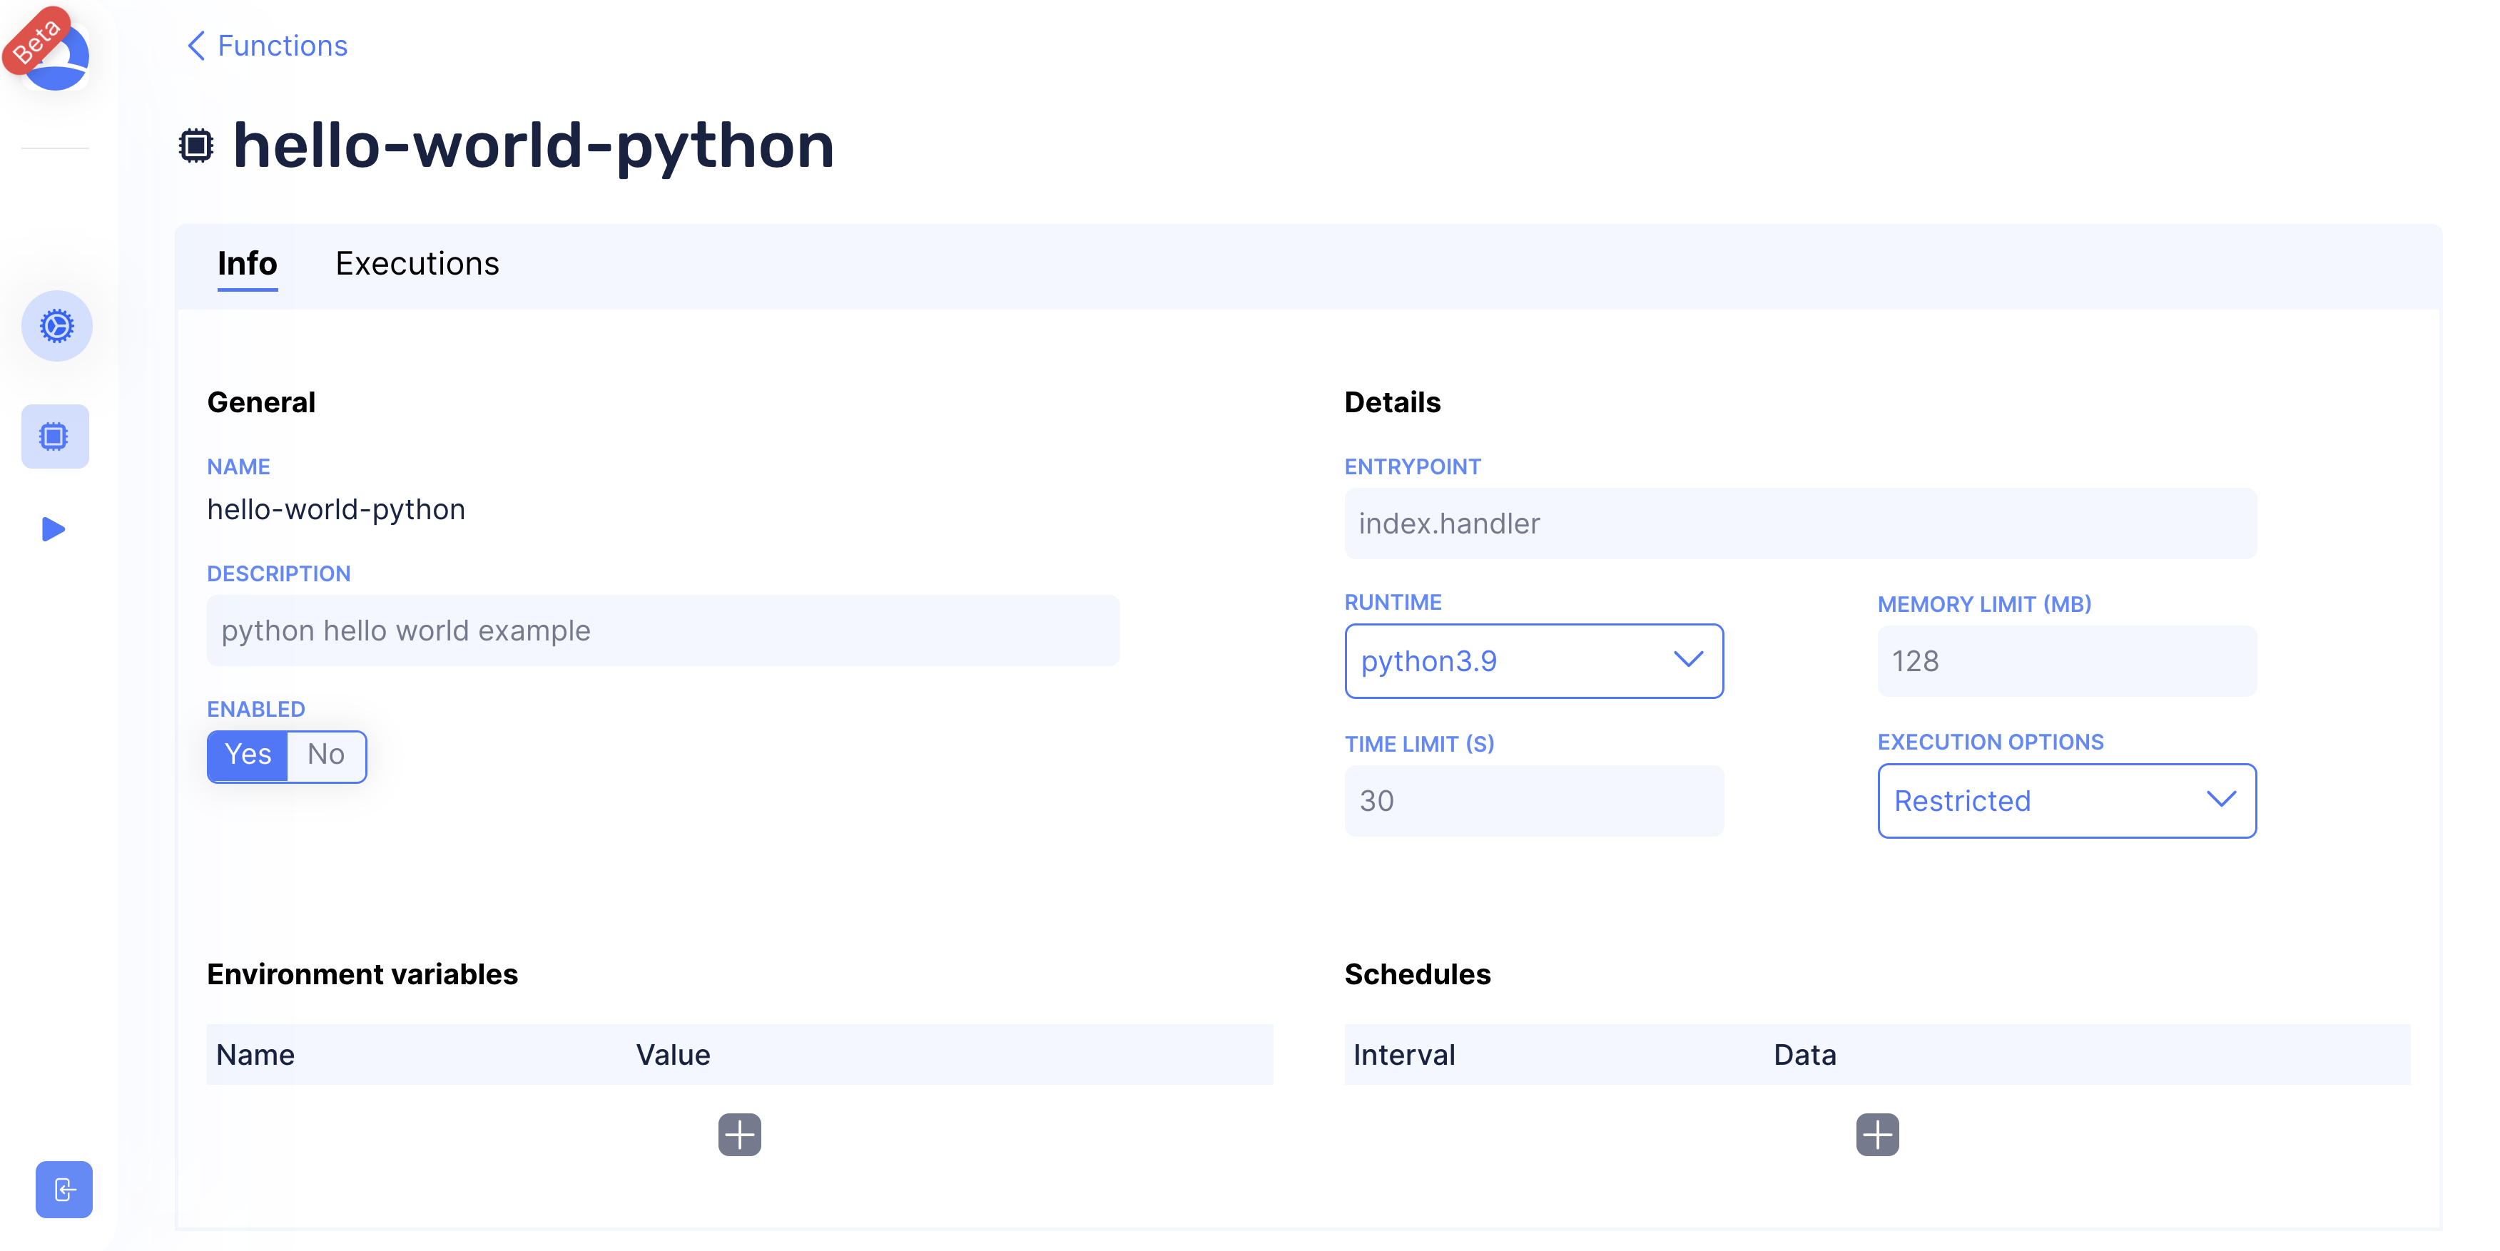Add a new schedule with plus icon
Image resolution: width=2500 pixels, height=1251 pixels.
tap(1877, 1135)
